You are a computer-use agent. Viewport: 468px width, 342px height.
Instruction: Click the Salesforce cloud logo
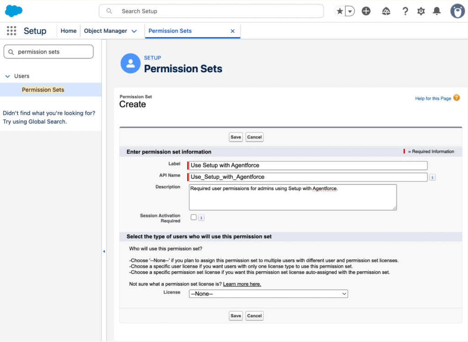[13, 11]
